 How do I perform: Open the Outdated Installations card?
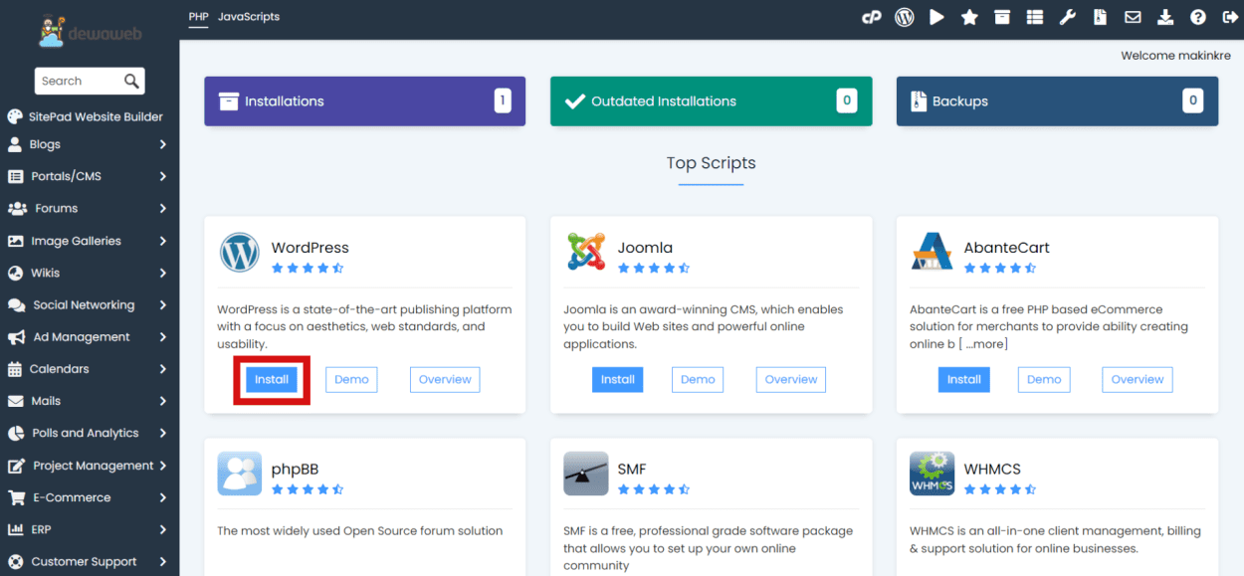(712, 101)
